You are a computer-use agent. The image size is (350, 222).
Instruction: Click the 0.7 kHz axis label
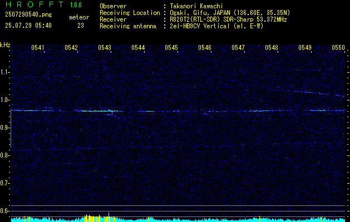click(x=4, y=183)
